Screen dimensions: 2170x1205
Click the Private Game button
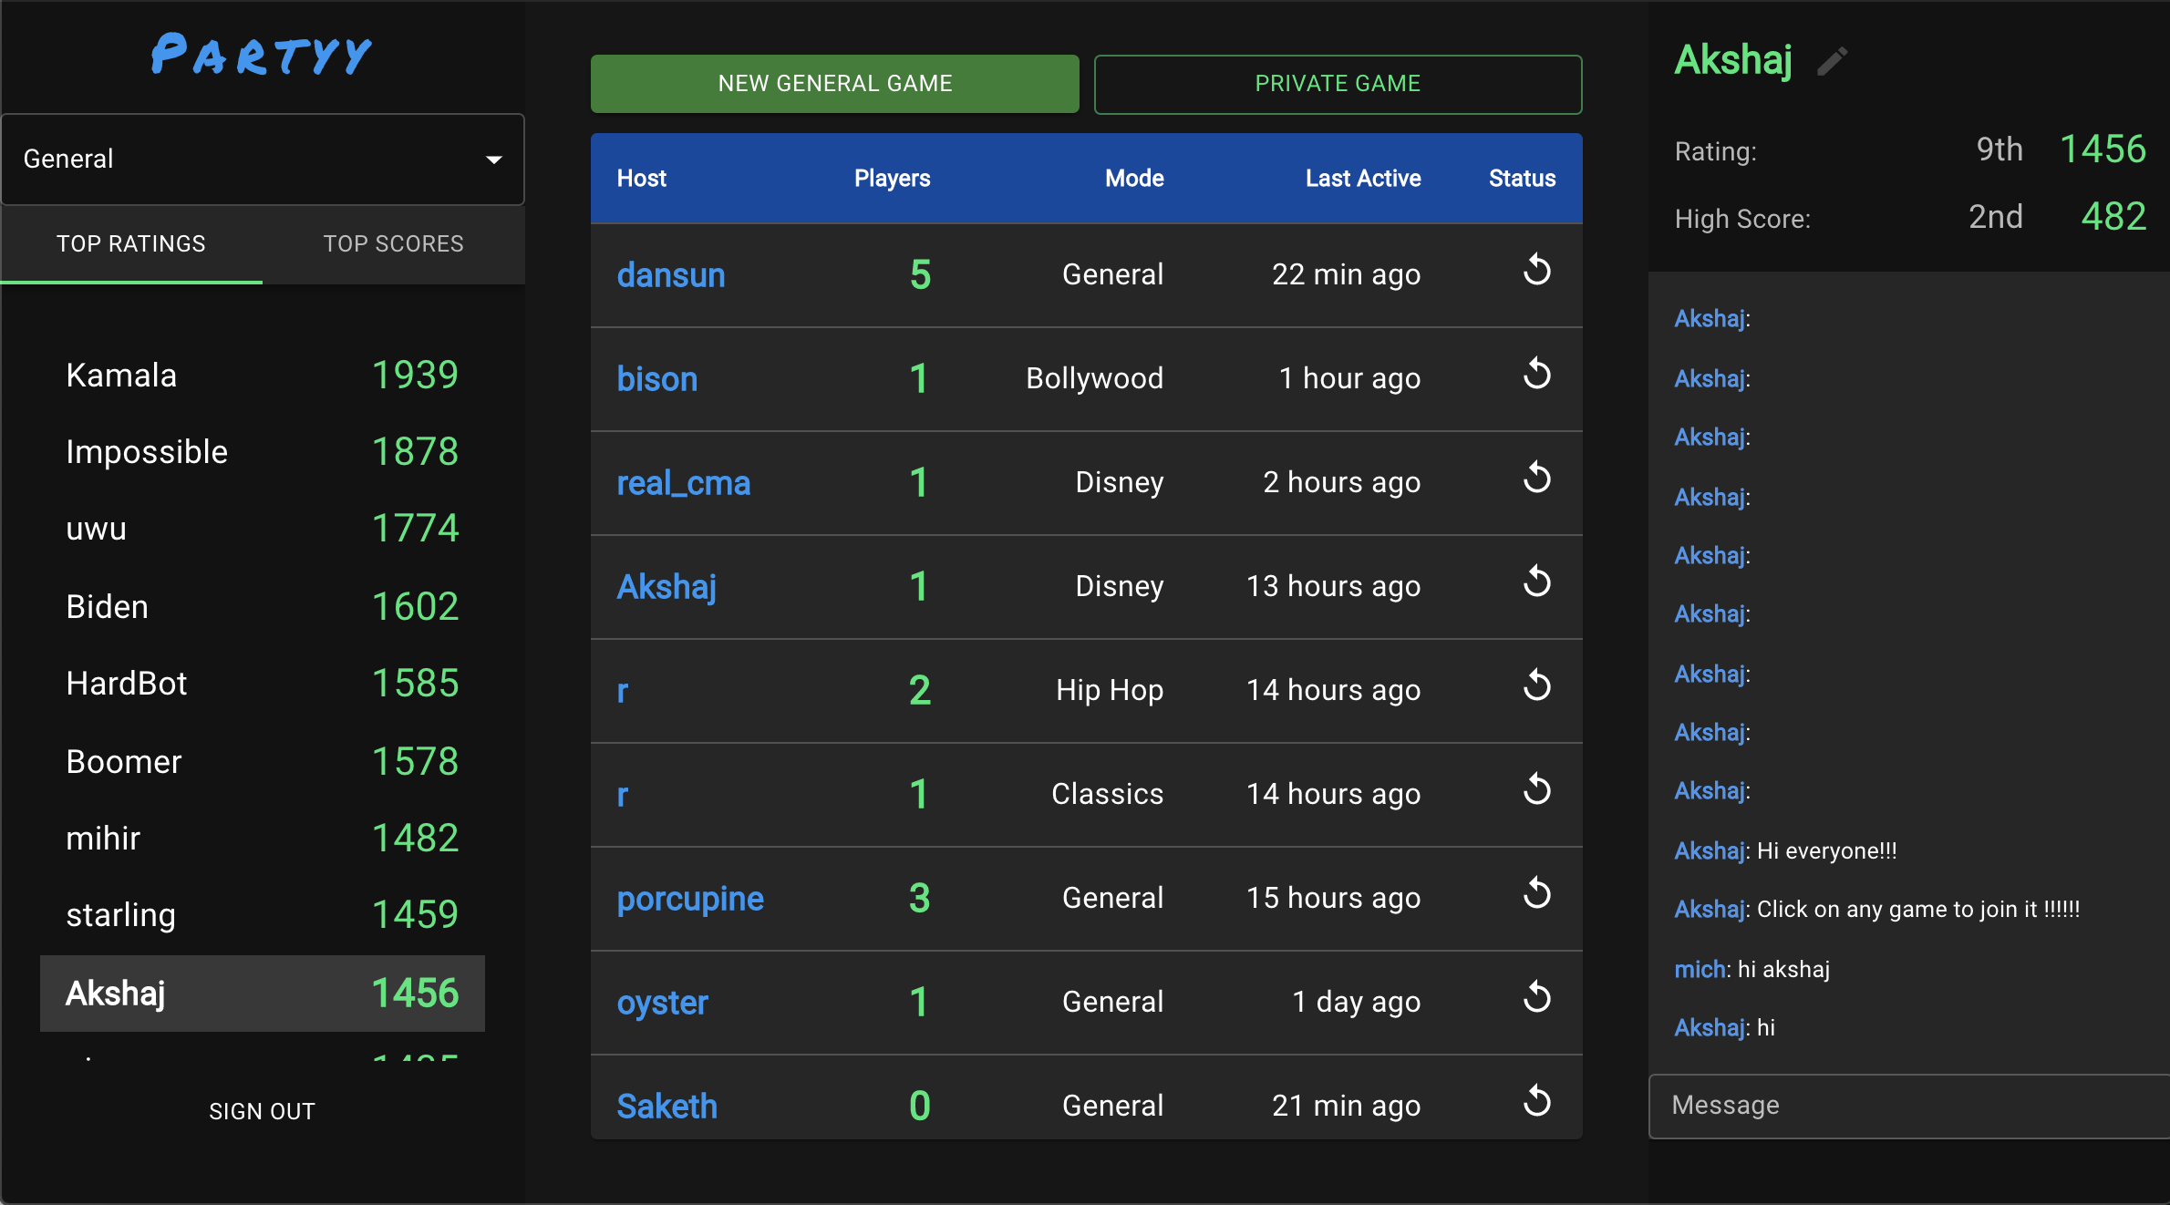(x=1337, y=84)
